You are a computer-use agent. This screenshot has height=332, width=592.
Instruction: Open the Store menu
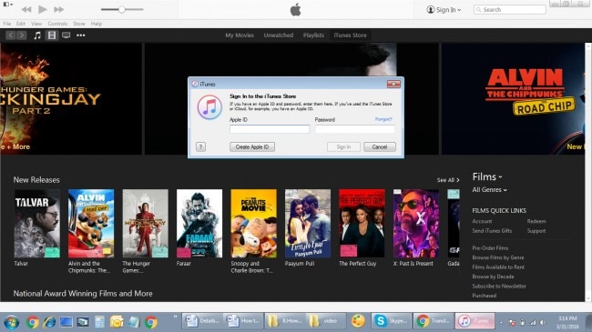79,24
